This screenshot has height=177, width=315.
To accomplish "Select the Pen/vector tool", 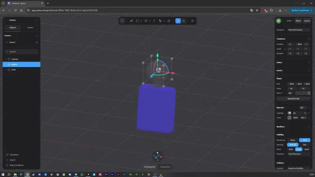I will pos(160,21).
